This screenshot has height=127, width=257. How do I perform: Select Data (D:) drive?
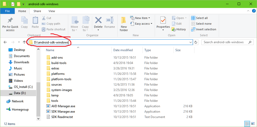coord(20,93)
